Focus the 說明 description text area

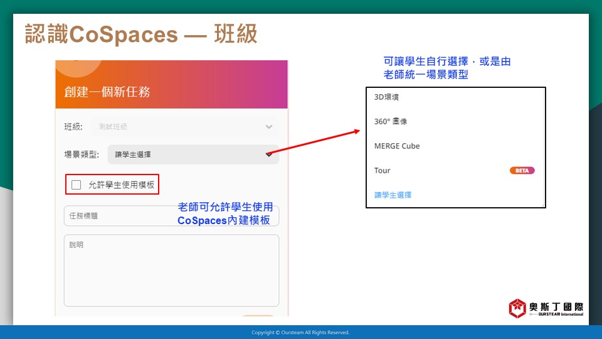click(171, 271)
